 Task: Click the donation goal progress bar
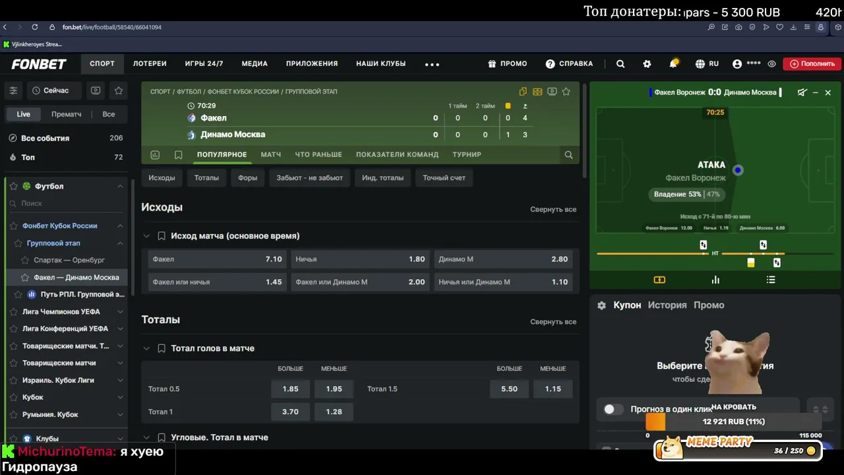(735, 422)
